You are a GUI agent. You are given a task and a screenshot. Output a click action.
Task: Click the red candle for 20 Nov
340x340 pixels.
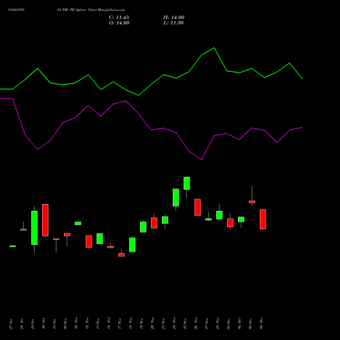(x=154, y=223)
